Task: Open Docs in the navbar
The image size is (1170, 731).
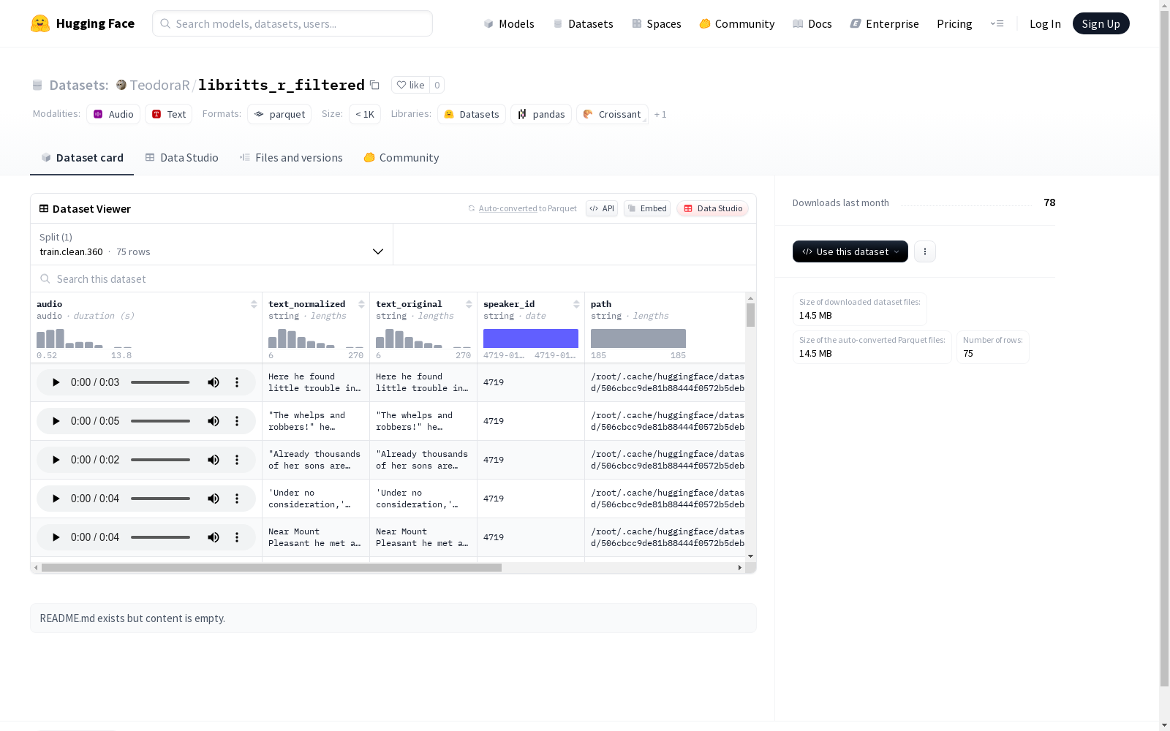Action: pyautogui.click(x=812, y=23)
